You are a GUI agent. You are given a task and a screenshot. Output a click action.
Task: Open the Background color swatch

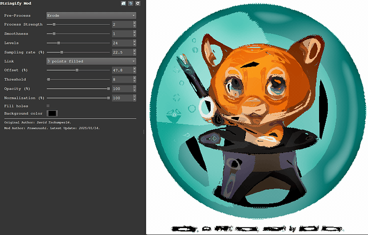pos(52,113)
